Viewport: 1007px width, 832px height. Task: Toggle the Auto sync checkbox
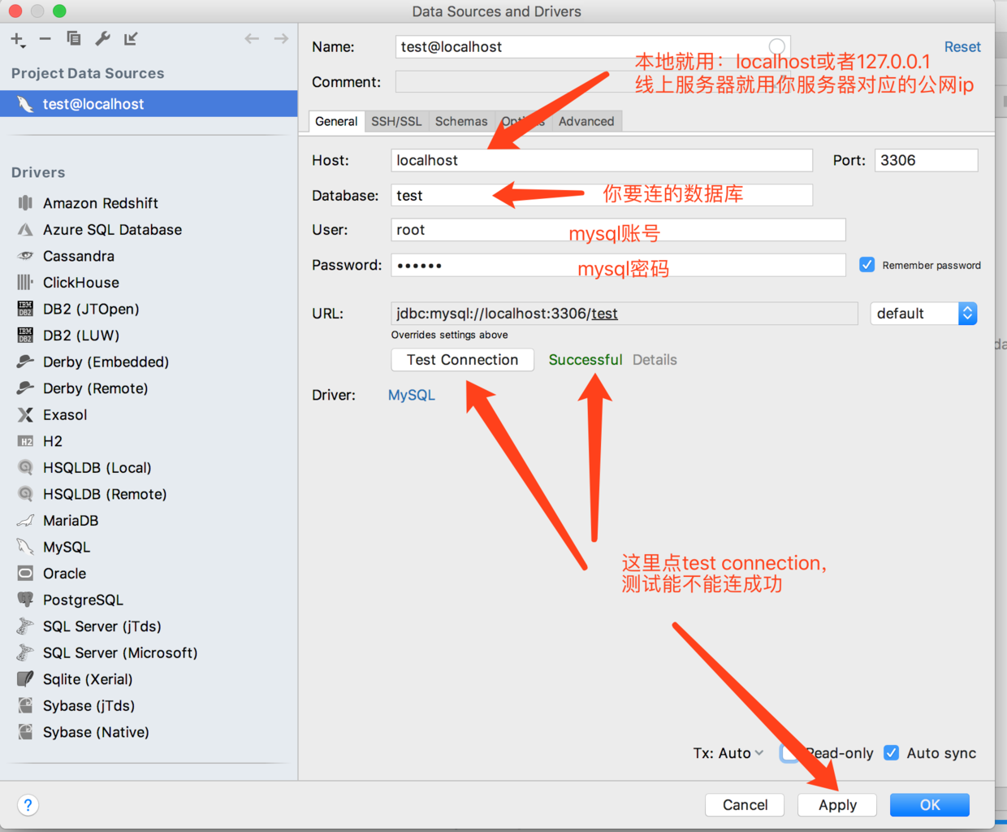pyautogui.click(x=892, y=752)
